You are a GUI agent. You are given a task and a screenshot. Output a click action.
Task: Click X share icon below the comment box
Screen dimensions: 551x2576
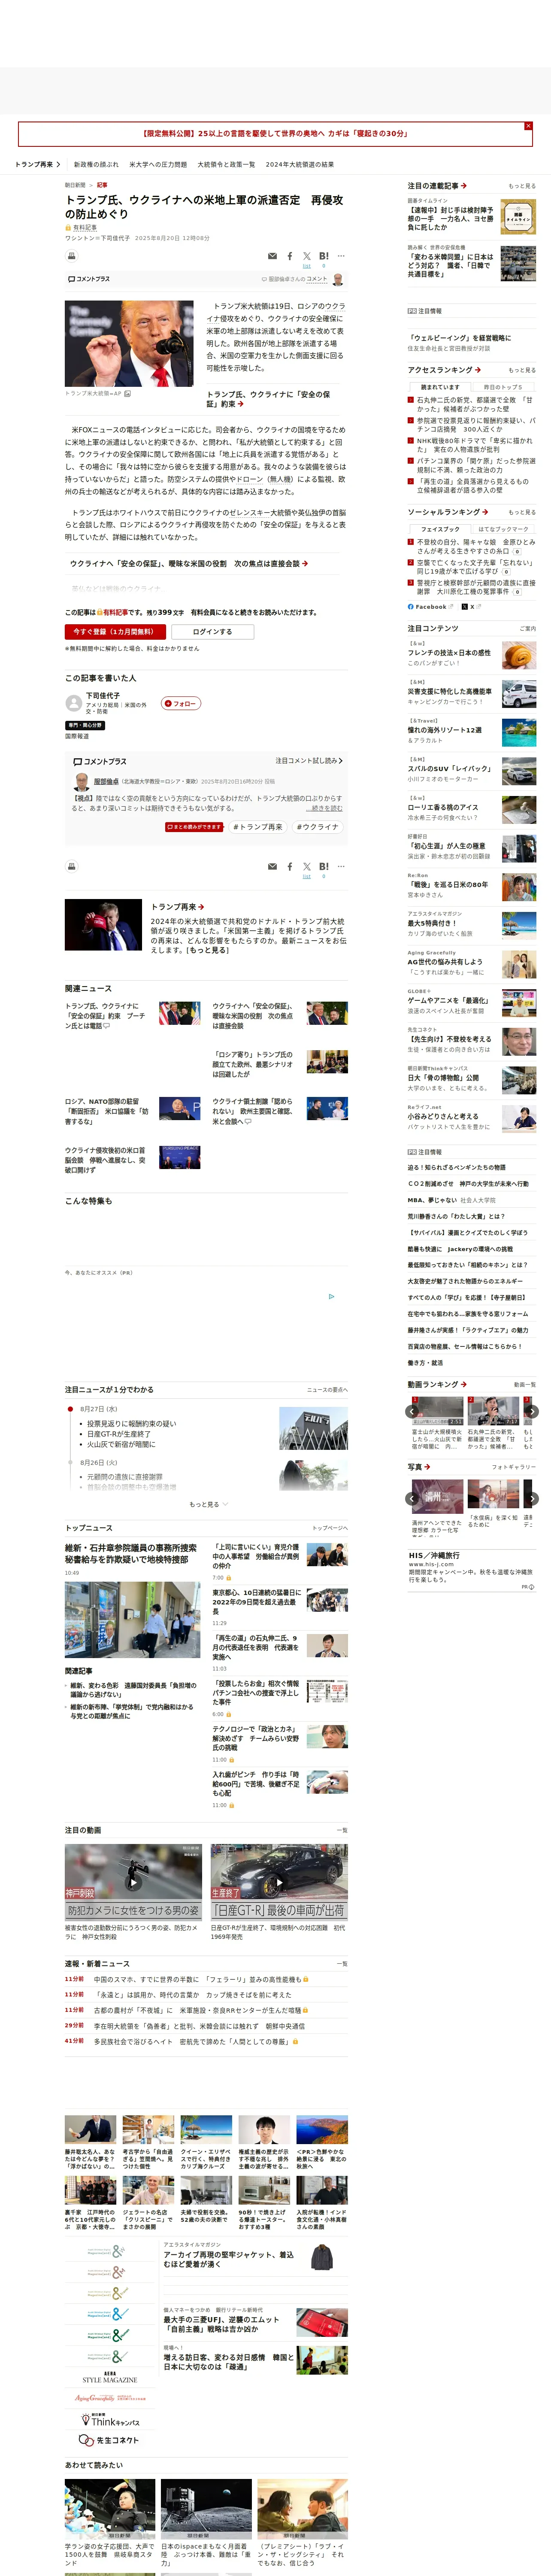point(307,866)
